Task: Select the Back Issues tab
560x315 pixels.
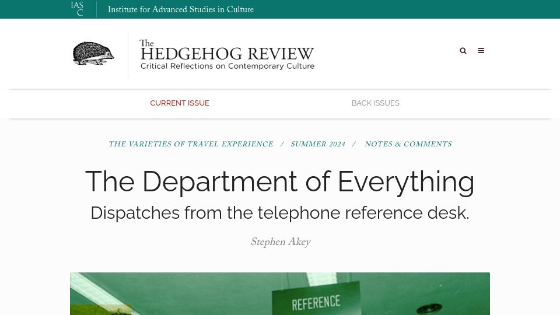Action: (375, 103)
